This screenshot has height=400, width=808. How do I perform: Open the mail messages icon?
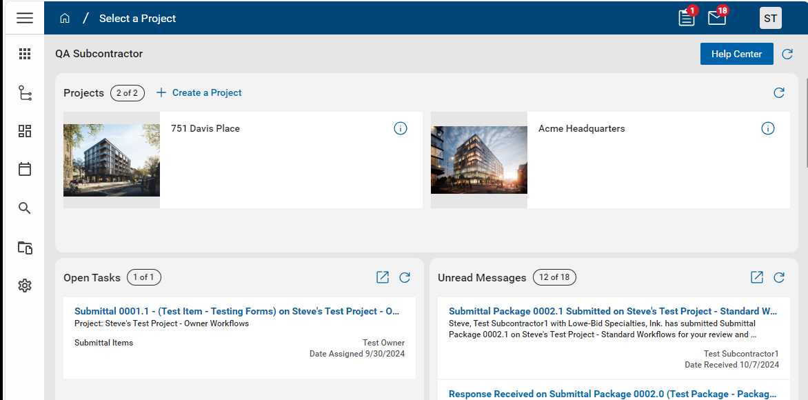click(717, 18)
